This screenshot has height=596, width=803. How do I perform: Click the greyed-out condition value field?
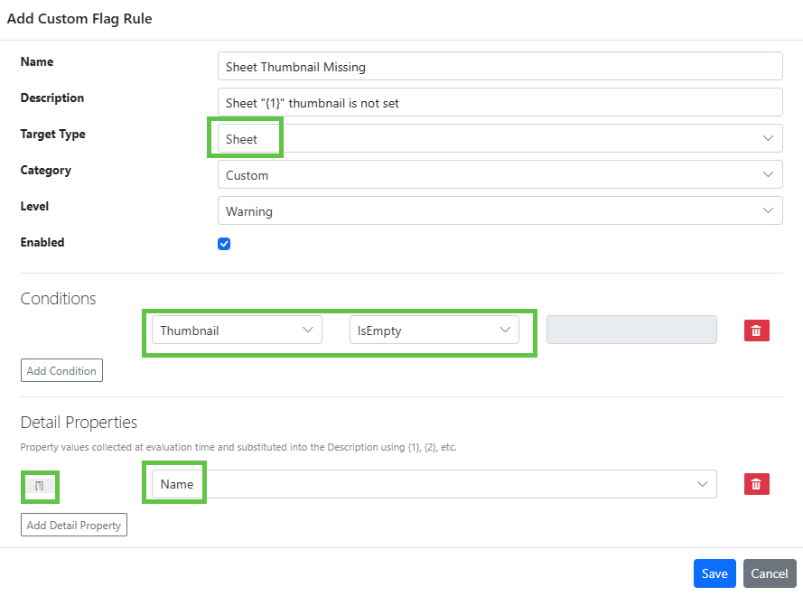631,331
